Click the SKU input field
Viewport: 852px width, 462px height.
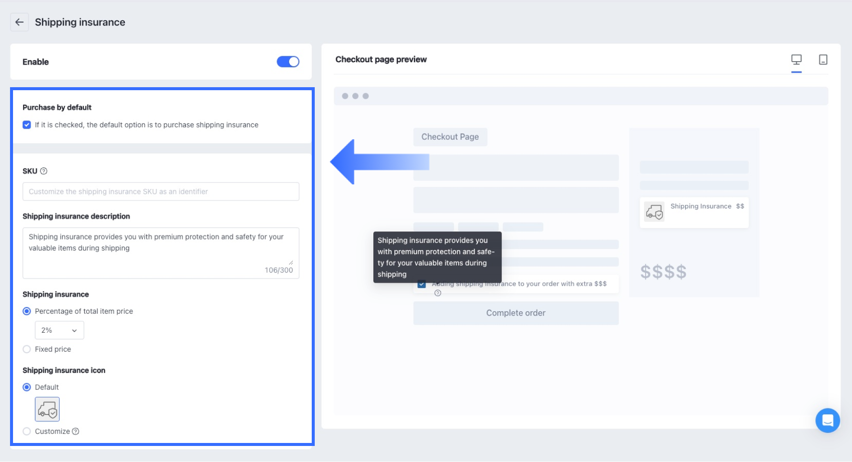(161, 191)
